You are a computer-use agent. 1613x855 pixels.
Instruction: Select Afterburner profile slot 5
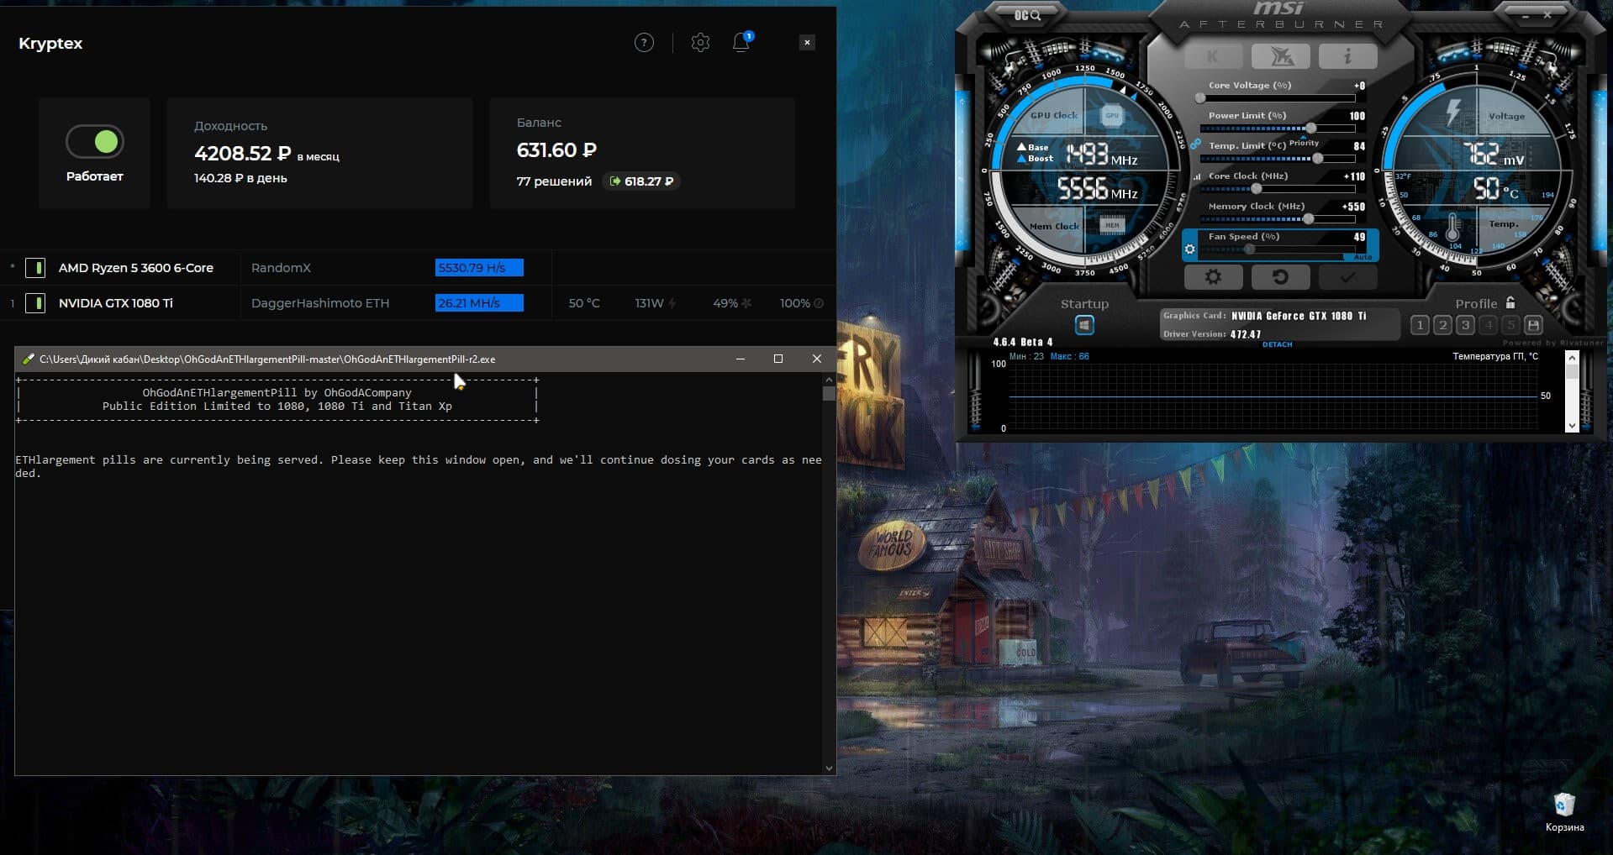1510,325
